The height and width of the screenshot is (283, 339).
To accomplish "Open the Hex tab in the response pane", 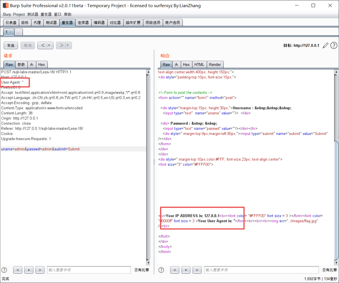I will pos(186,64).
